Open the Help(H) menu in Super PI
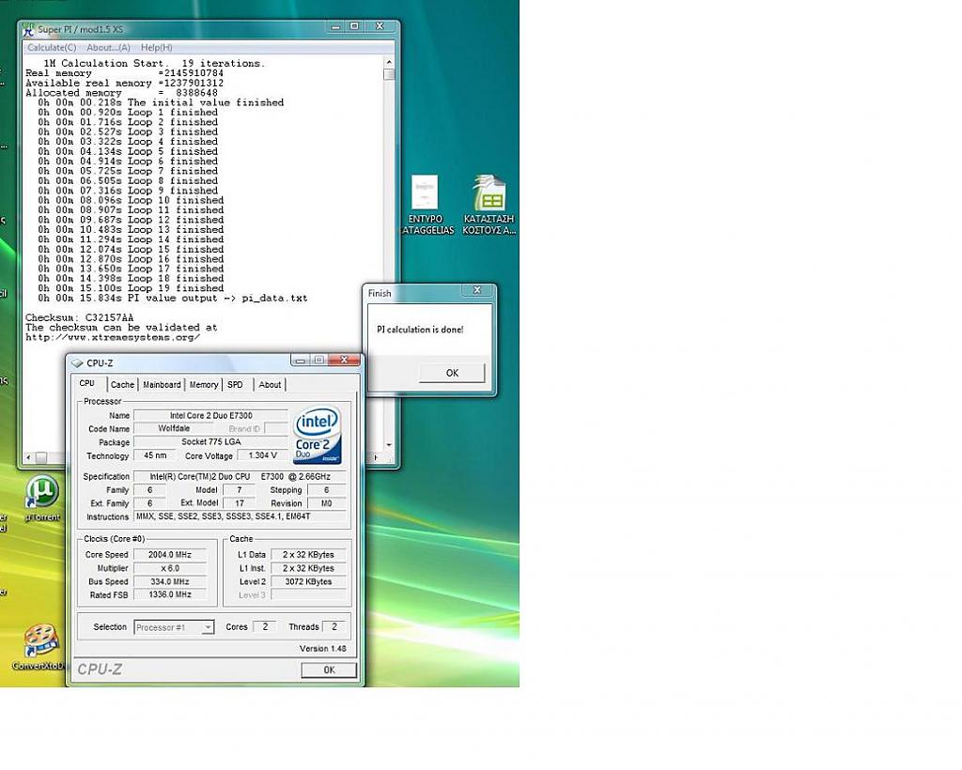Image resolution: width=962 pixels, height=770 pixels. (x=157, y=47)
